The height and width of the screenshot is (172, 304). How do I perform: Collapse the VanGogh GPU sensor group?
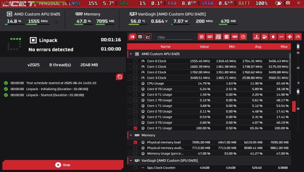131,161
